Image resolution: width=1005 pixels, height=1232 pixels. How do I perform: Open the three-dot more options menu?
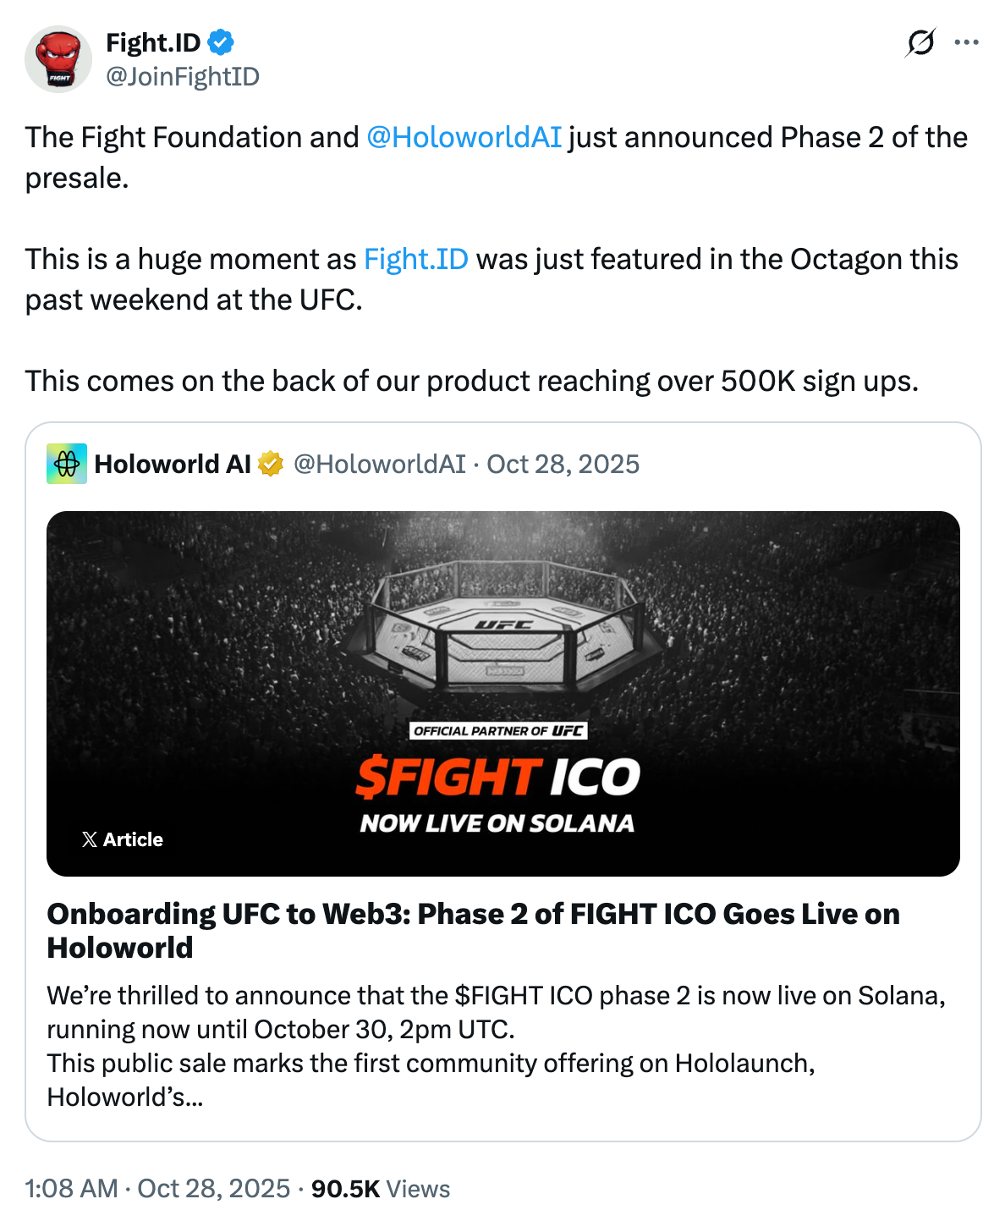click(966, 42)
